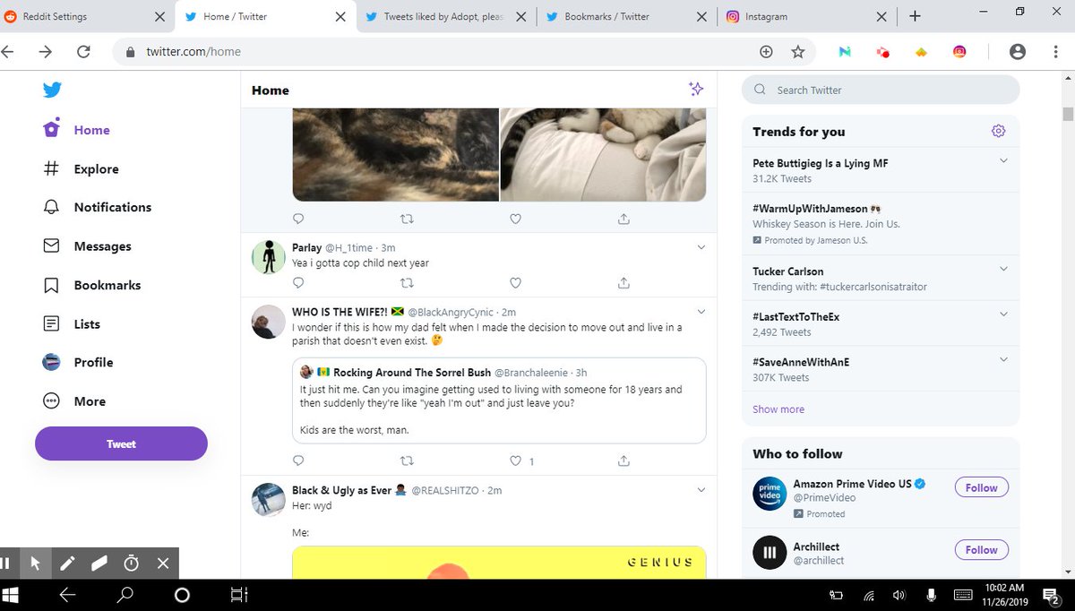Image resolution: width=1075 pixels, height=611 pixels.
Task: Open Windows taskbar search
Action: [x=125, y=595]
